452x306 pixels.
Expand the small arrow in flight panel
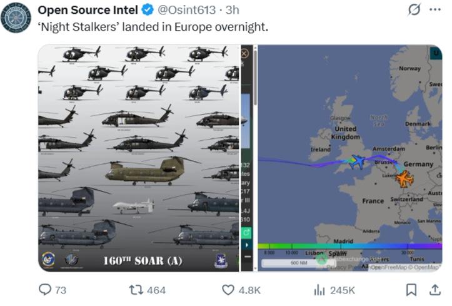(x=246, y=245)
